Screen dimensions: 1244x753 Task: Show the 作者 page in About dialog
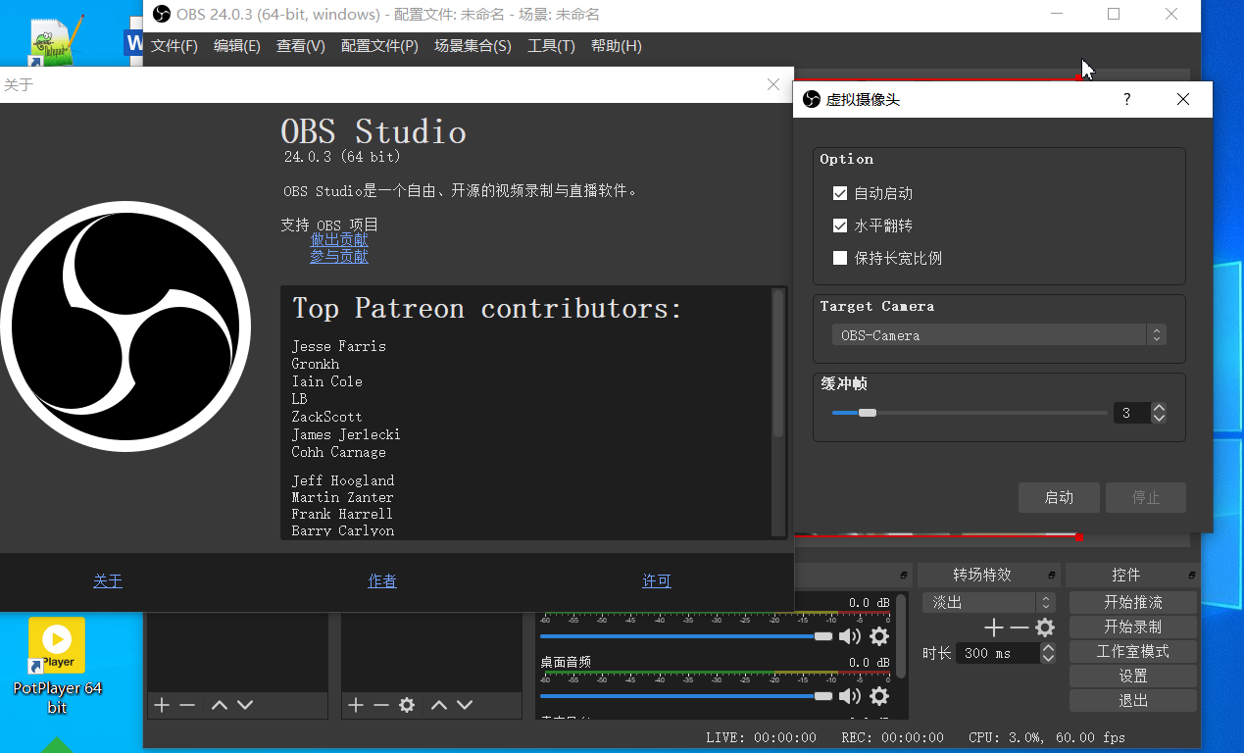[382, 580]
